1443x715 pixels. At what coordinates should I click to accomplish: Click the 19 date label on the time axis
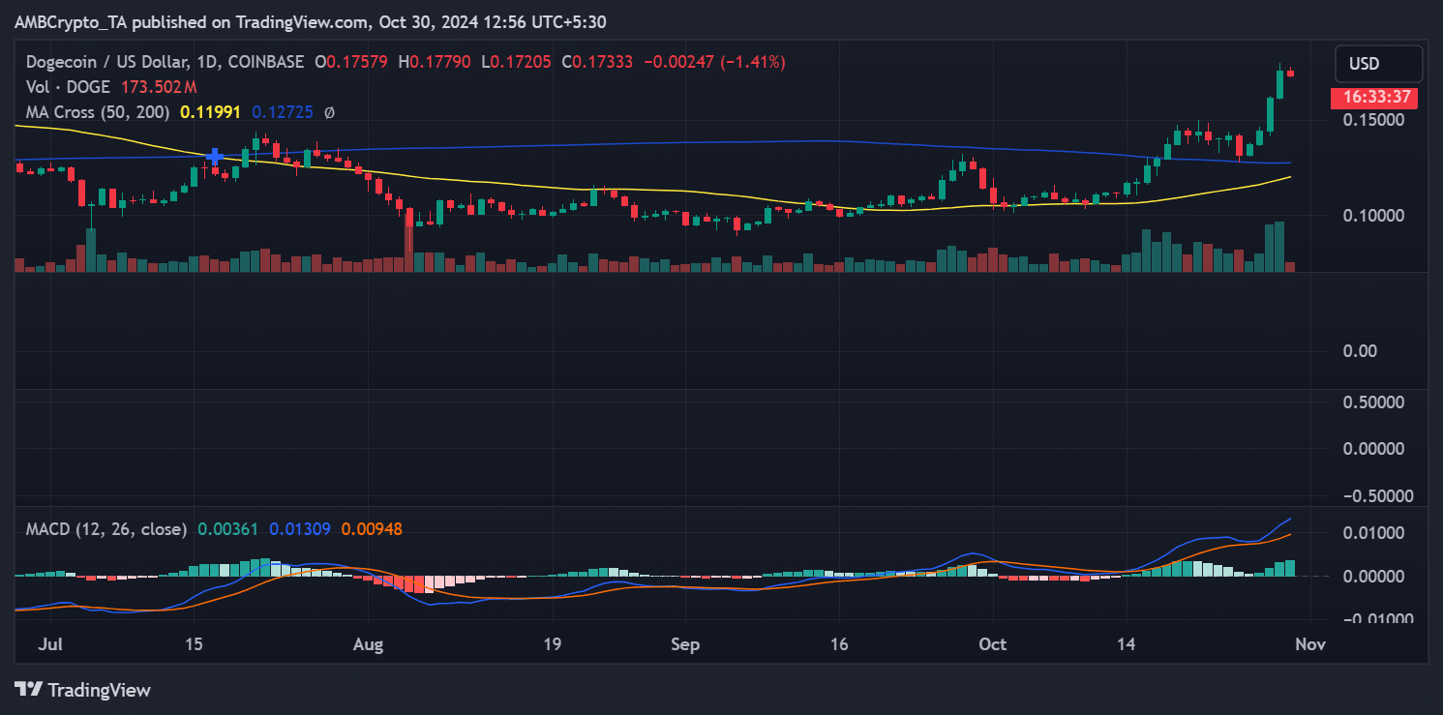[553, 643]
